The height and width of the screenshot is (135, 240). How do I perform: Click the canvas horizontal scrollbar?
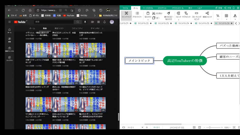163,124
